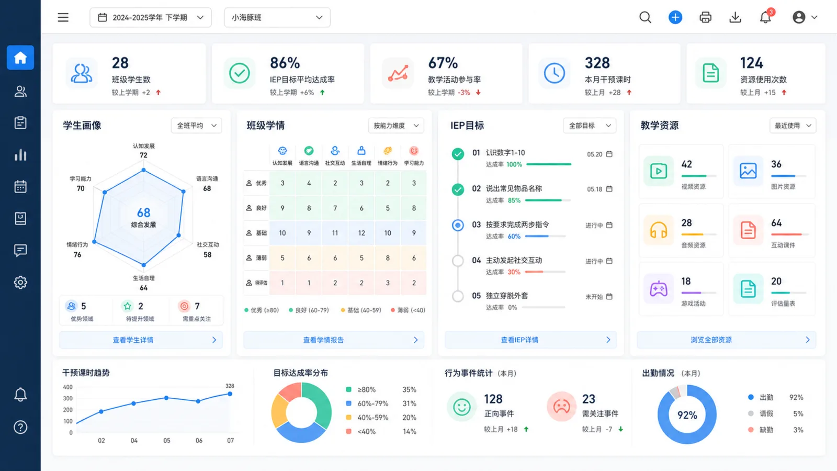The height and width of the screenshot is (471, 837).
Task: Click the 社交互动 column icon
Action: tap(335, 151)
